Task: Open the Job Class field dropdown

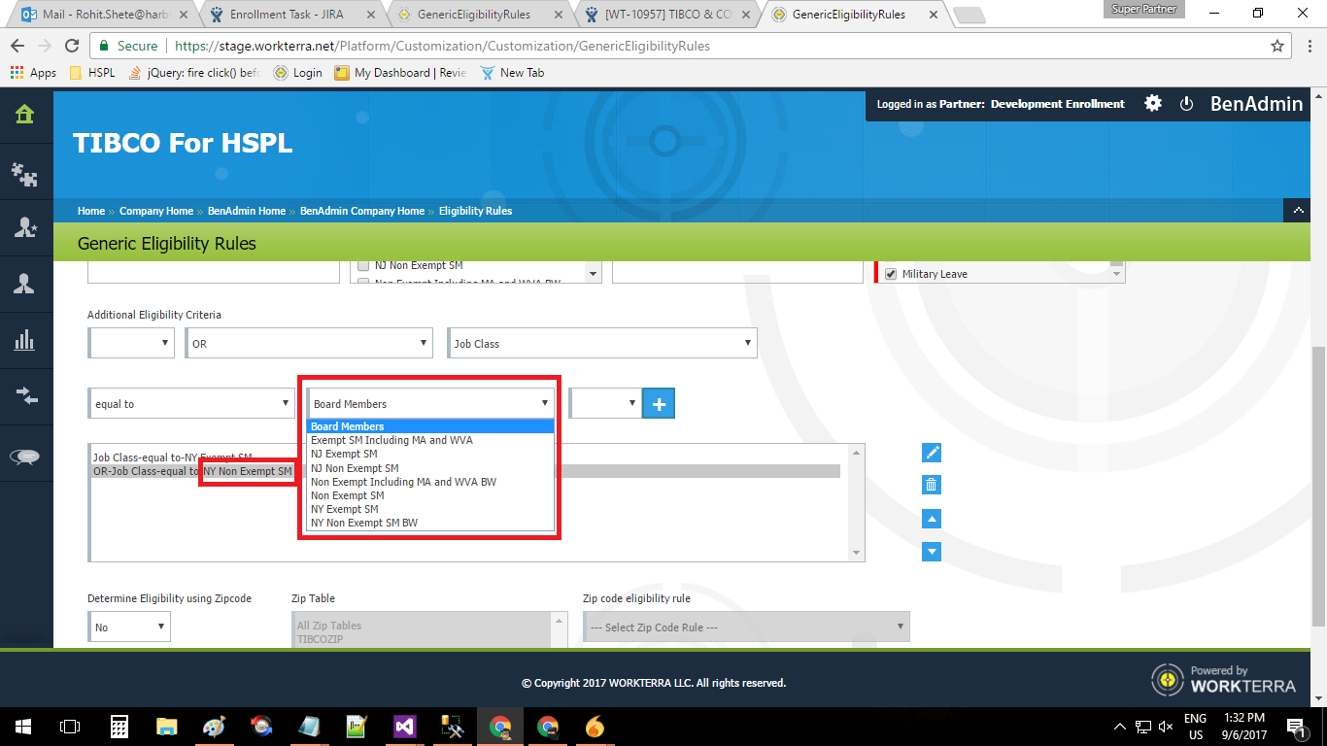Action: 602,343
